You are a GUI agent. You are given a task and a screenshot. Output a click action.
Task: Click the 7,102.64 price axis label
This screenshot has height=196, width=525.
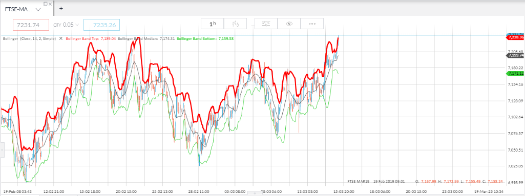click(x=516, y=117)
